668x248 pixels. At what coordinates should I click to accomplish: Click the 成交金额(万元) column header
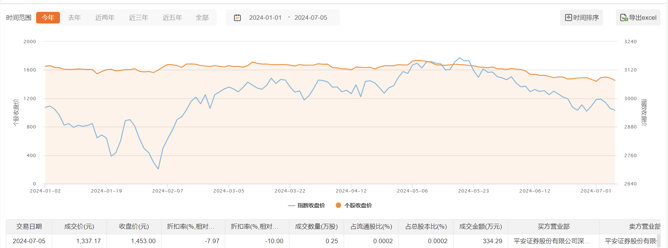point(481,226)
